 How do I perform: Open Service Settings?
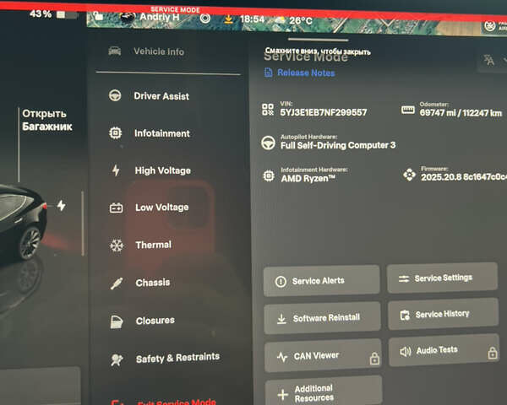coord(442,278)
